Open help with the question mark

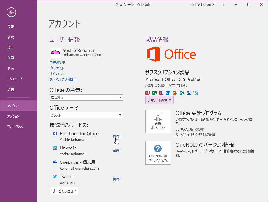[223, 5]
